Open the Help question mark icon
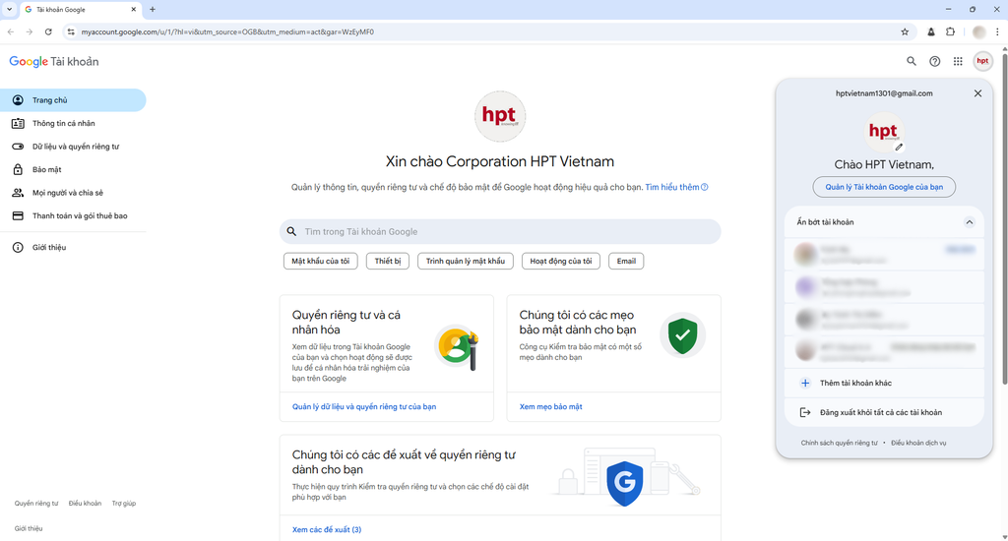This screenshot has width=1008, height=541. pos(935,61)
